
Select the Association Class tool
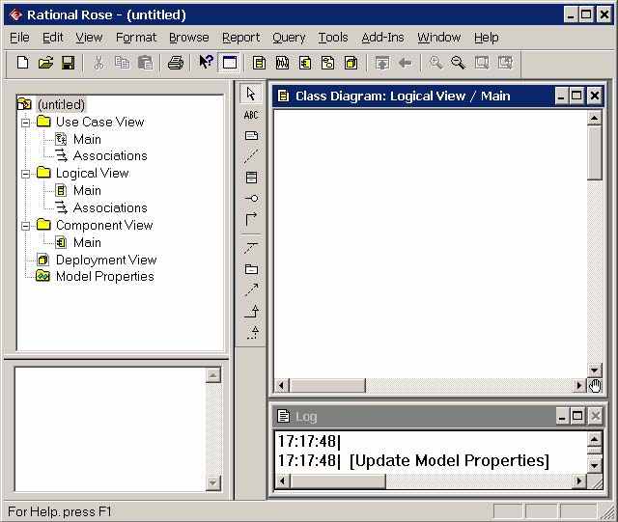pyautogui.click(x=251, y=248)
